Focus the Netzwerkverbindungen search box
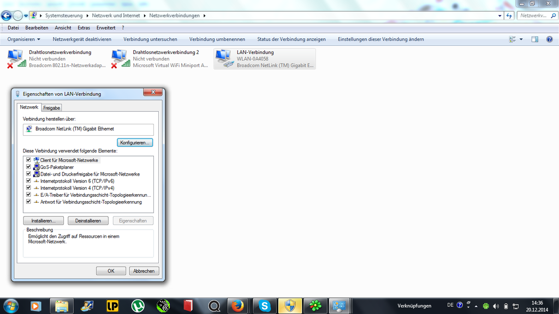The image size is (559, 314). click(537, 16)
